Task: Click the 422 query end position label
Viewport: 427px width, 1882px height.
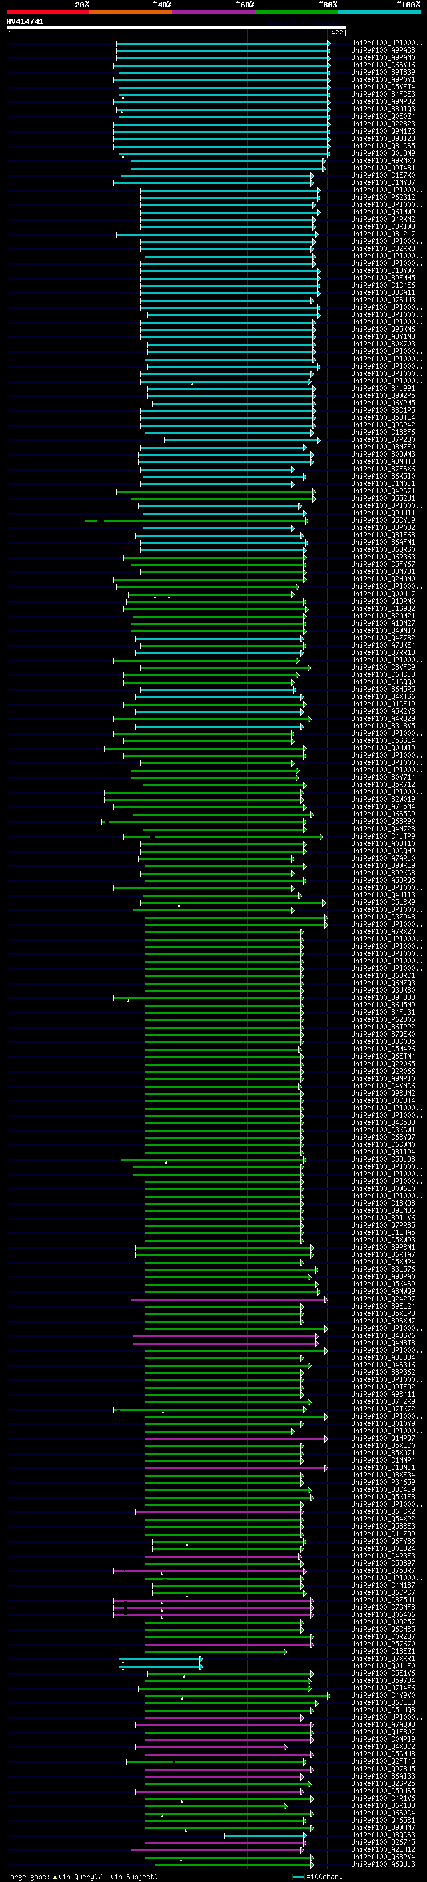Action: [x=337, y=33]
